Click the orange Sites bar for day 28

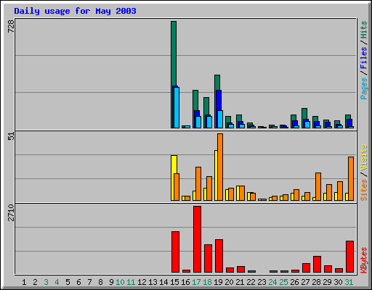(x=318, y=186)
